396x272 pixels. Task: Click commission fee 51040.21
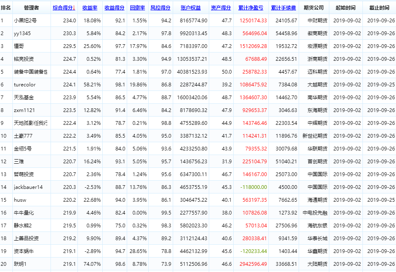tap(286, 162)
